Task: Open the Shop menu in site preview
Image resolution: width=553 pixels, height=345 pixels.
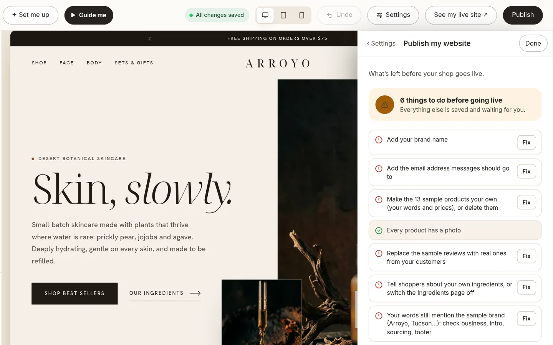Action: click(x=39, y=63)
